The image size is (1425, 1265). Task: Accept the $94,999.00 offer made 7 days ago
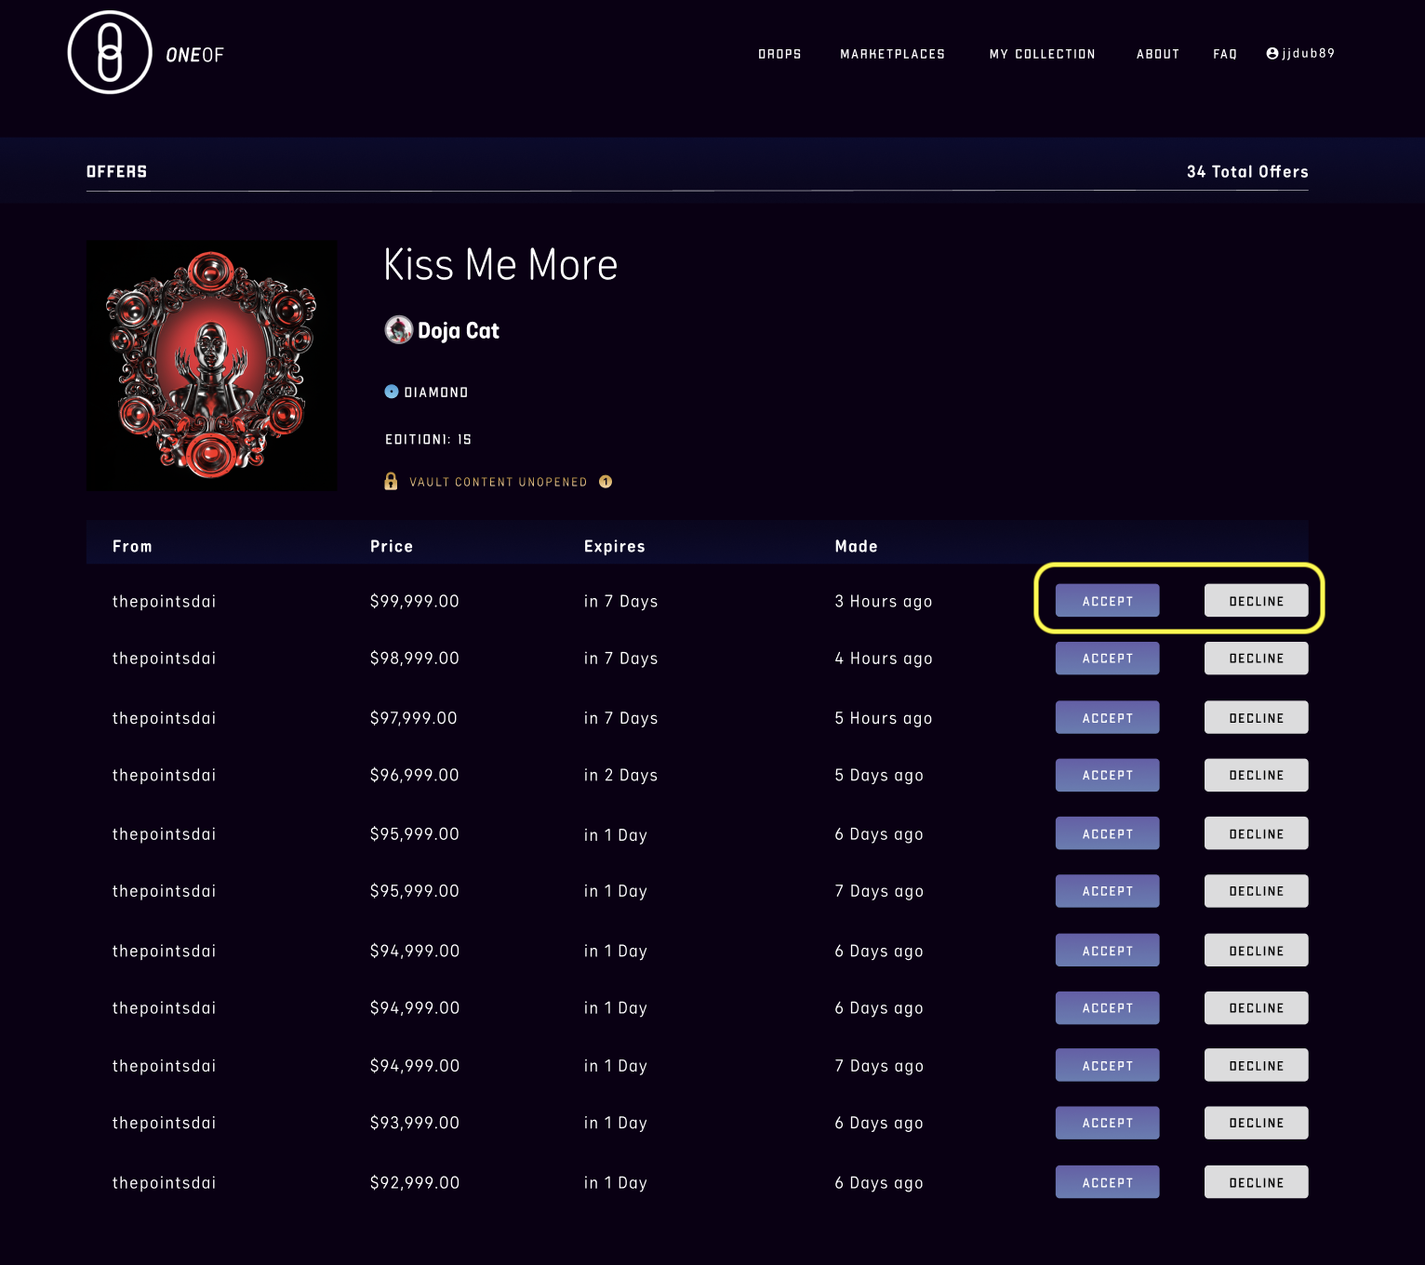pos(1108,1066)
